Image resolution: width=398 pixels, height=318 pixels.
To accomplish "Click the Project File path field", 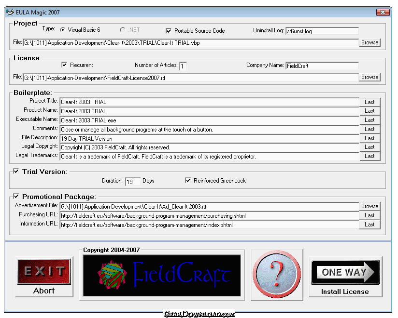I will (191, 42).
